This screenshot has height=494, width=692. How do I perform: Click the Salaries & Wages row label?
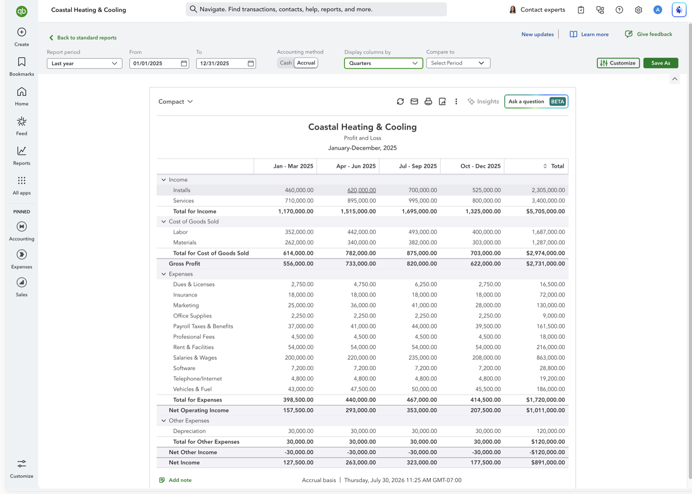195,358
